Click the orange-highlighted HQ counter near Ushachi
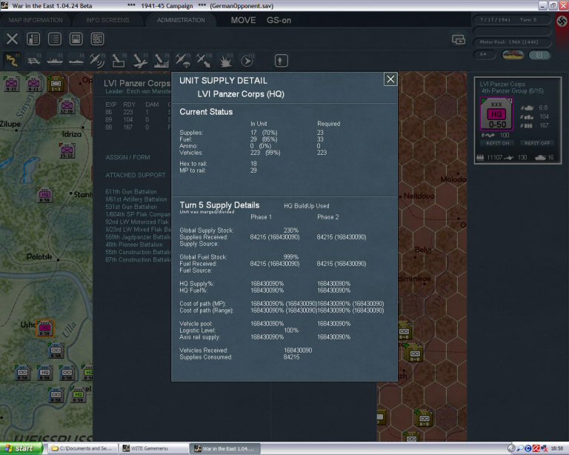This screenshot has height=455, width=569. pos(45,328)
